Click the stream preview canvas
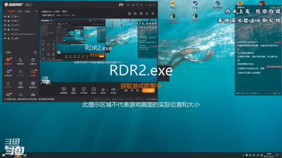This screenshot has width=282, height=158. click(99, 51)
